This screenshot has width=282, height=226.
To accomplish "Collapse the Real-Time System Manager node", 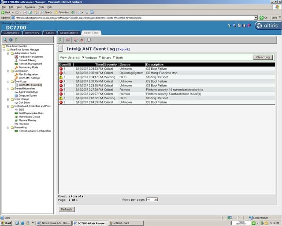I will tap(4, 50).
